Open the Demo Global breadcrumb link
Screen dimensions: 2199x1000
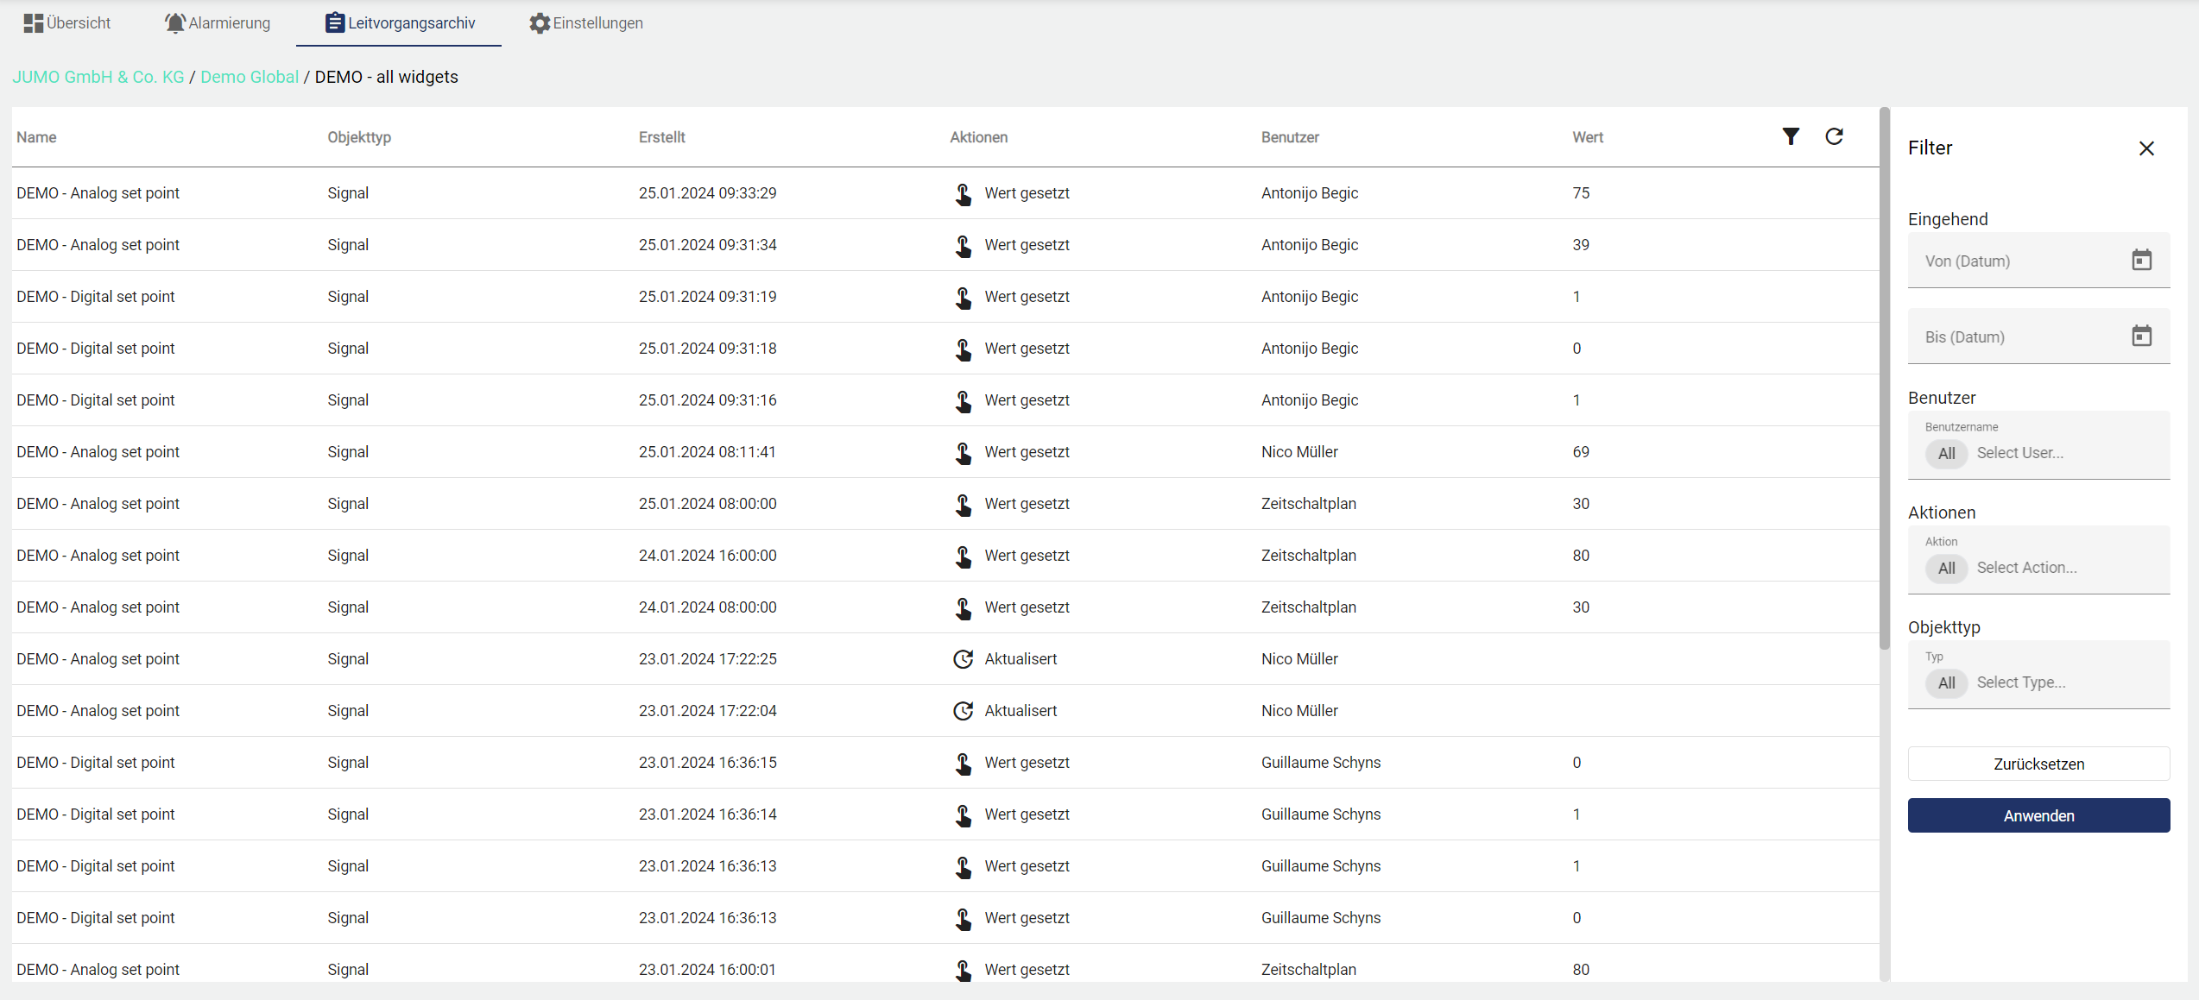tap(250, 77)
